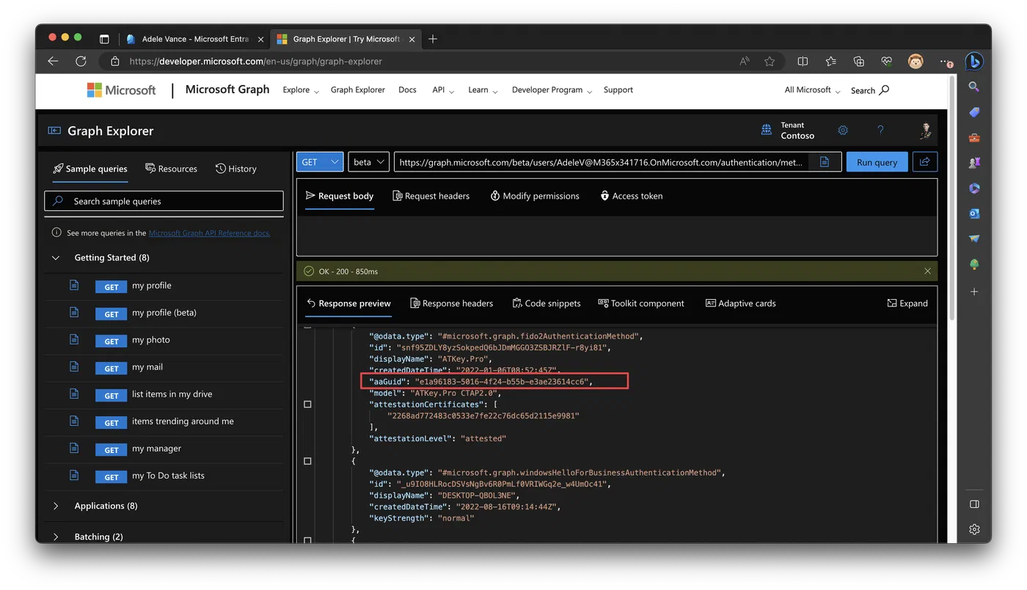Open the HTTP method GET dropdown
1027x590 pixels.
click(x=320, y=162)
